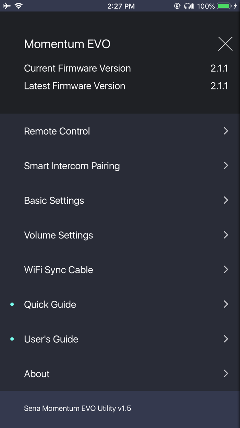Tap the Volume Settings chevron arrow
The image size is (240, 428).
tap(226, 235)
